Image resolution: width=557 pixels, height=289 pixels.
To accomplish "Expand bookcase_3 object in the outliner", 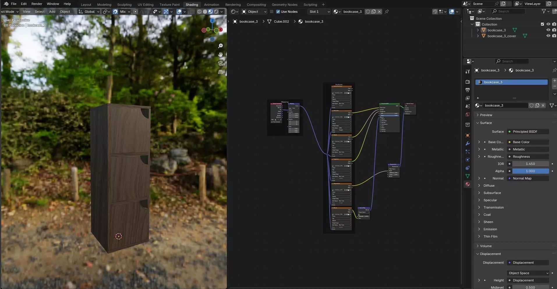I will [x=478, y=30].
